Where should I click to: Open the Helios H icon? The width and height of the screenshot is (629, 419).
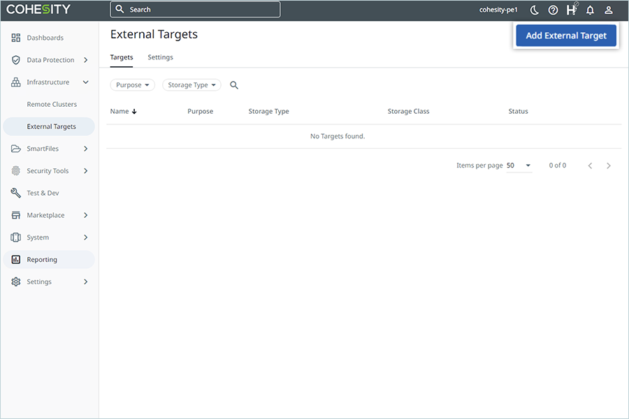coord(572,10)
